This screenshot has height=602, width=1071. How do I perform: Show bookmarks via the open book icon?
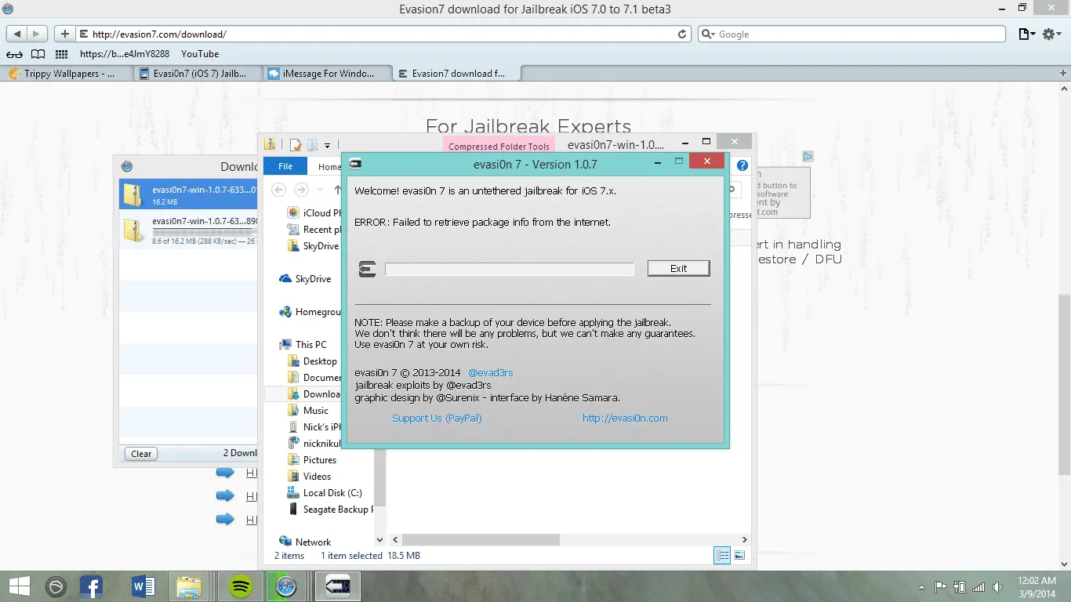pos(38,54)
